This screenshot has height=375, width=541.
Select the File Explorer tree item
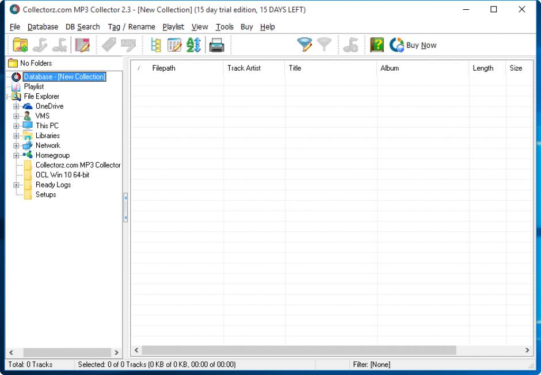point(41,97)
